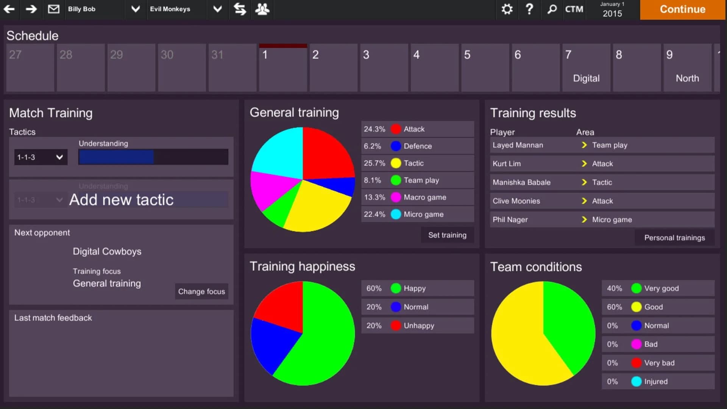Viewport: 727px width, 409px height.
Task: Click the back navigation arrow
Action: (9, 9)
